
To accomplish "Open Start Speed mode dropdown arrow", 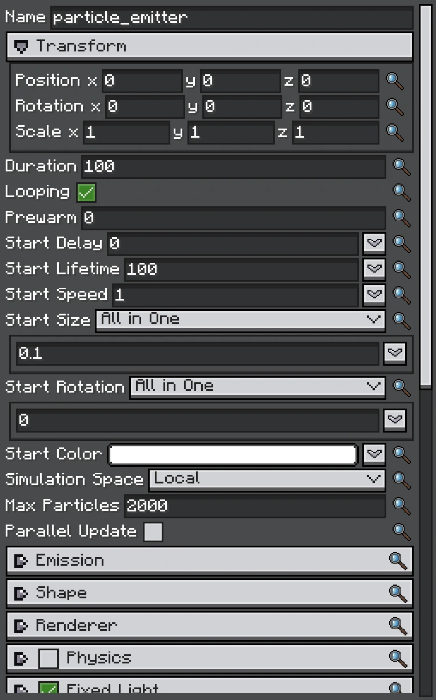I will [x=374, y=295].
